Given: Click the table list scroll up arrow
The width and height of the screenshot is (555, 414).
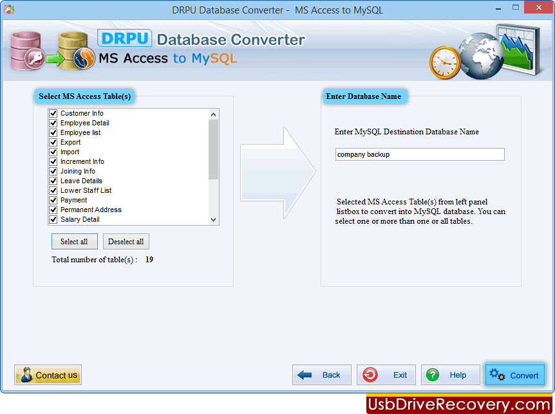Looking at the screenshot, I should (x=213, y=114).
